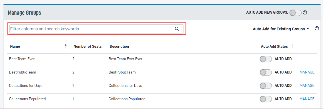Click Collections for Days description cell

125,85
